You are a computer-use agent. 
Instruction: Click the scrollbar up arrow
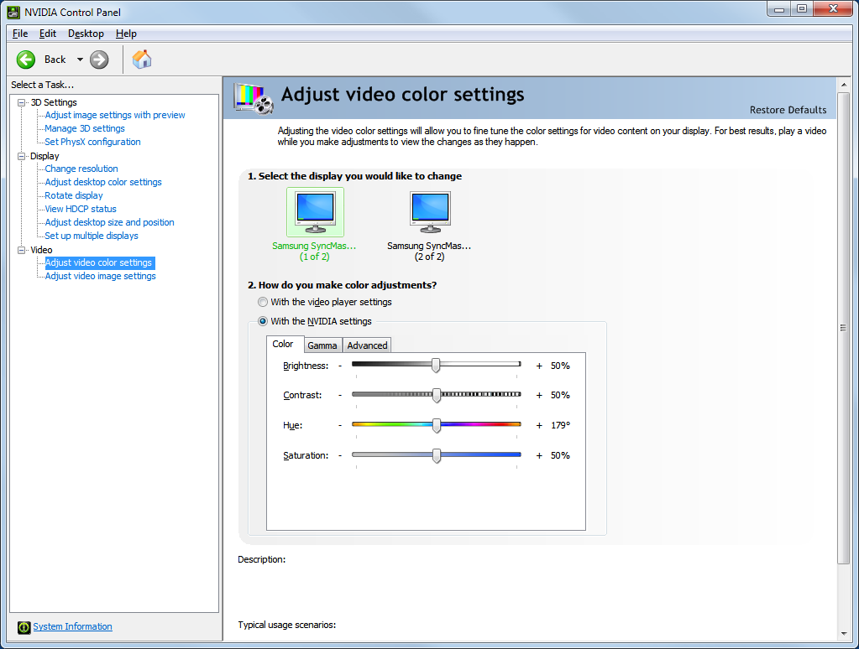tap(843, 85)
